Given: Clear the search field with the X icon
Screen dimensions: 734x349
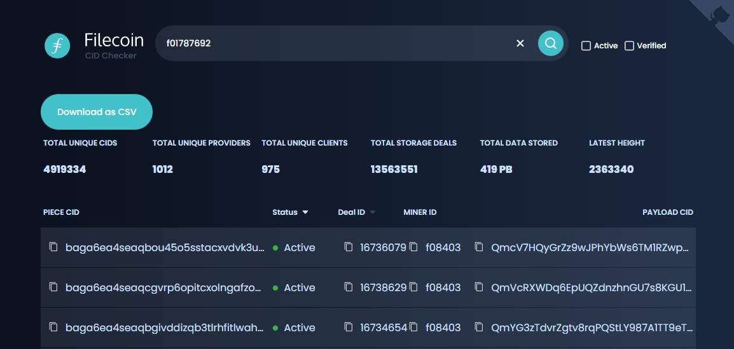Looking at the screenshot, I should (x=520, y=43).
